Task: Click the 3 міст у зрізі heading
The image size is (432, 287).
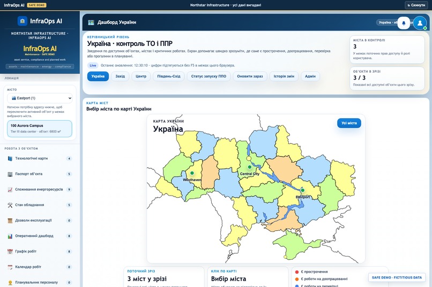Action: (147, 279)
